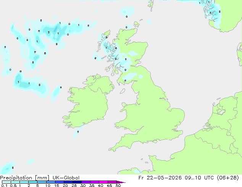Viewport: 242px width, 187px height.
Task: Click the "20" legend value
Action: tap(65, 185)
